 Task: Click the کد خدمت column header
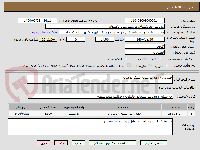[174, 107]
